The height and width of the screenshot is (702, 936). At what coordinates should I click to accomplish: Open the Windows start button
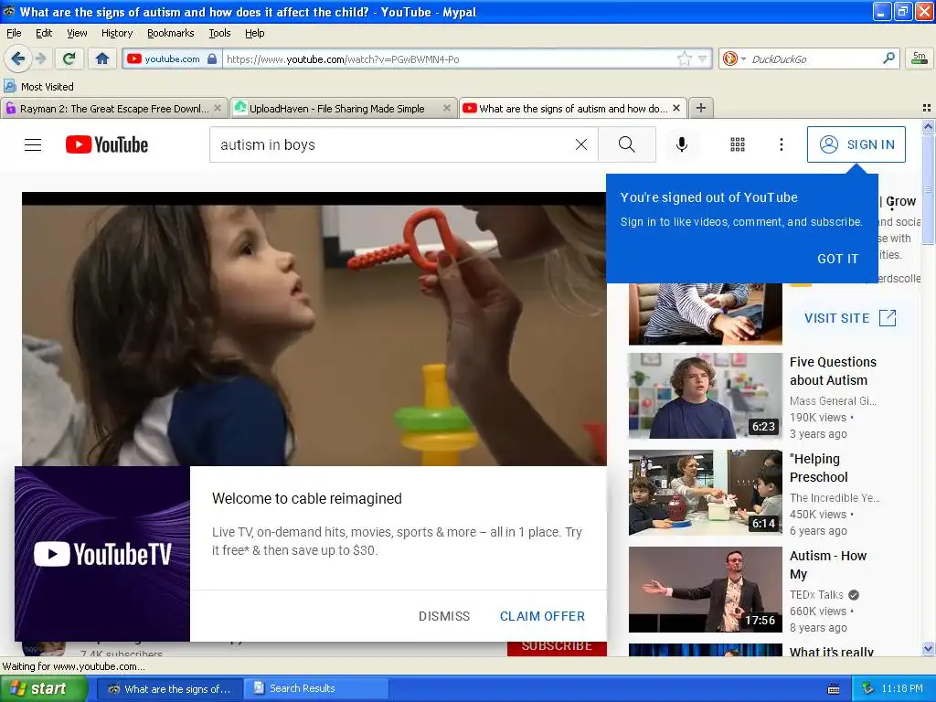tap(42, 688)
